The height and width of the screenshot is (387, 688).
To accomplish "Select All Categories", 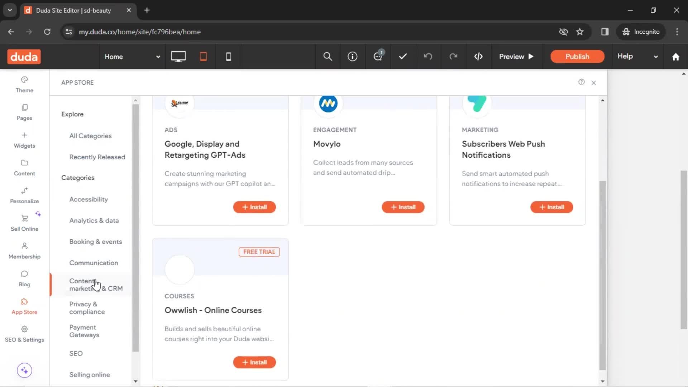I will point(90,136).
